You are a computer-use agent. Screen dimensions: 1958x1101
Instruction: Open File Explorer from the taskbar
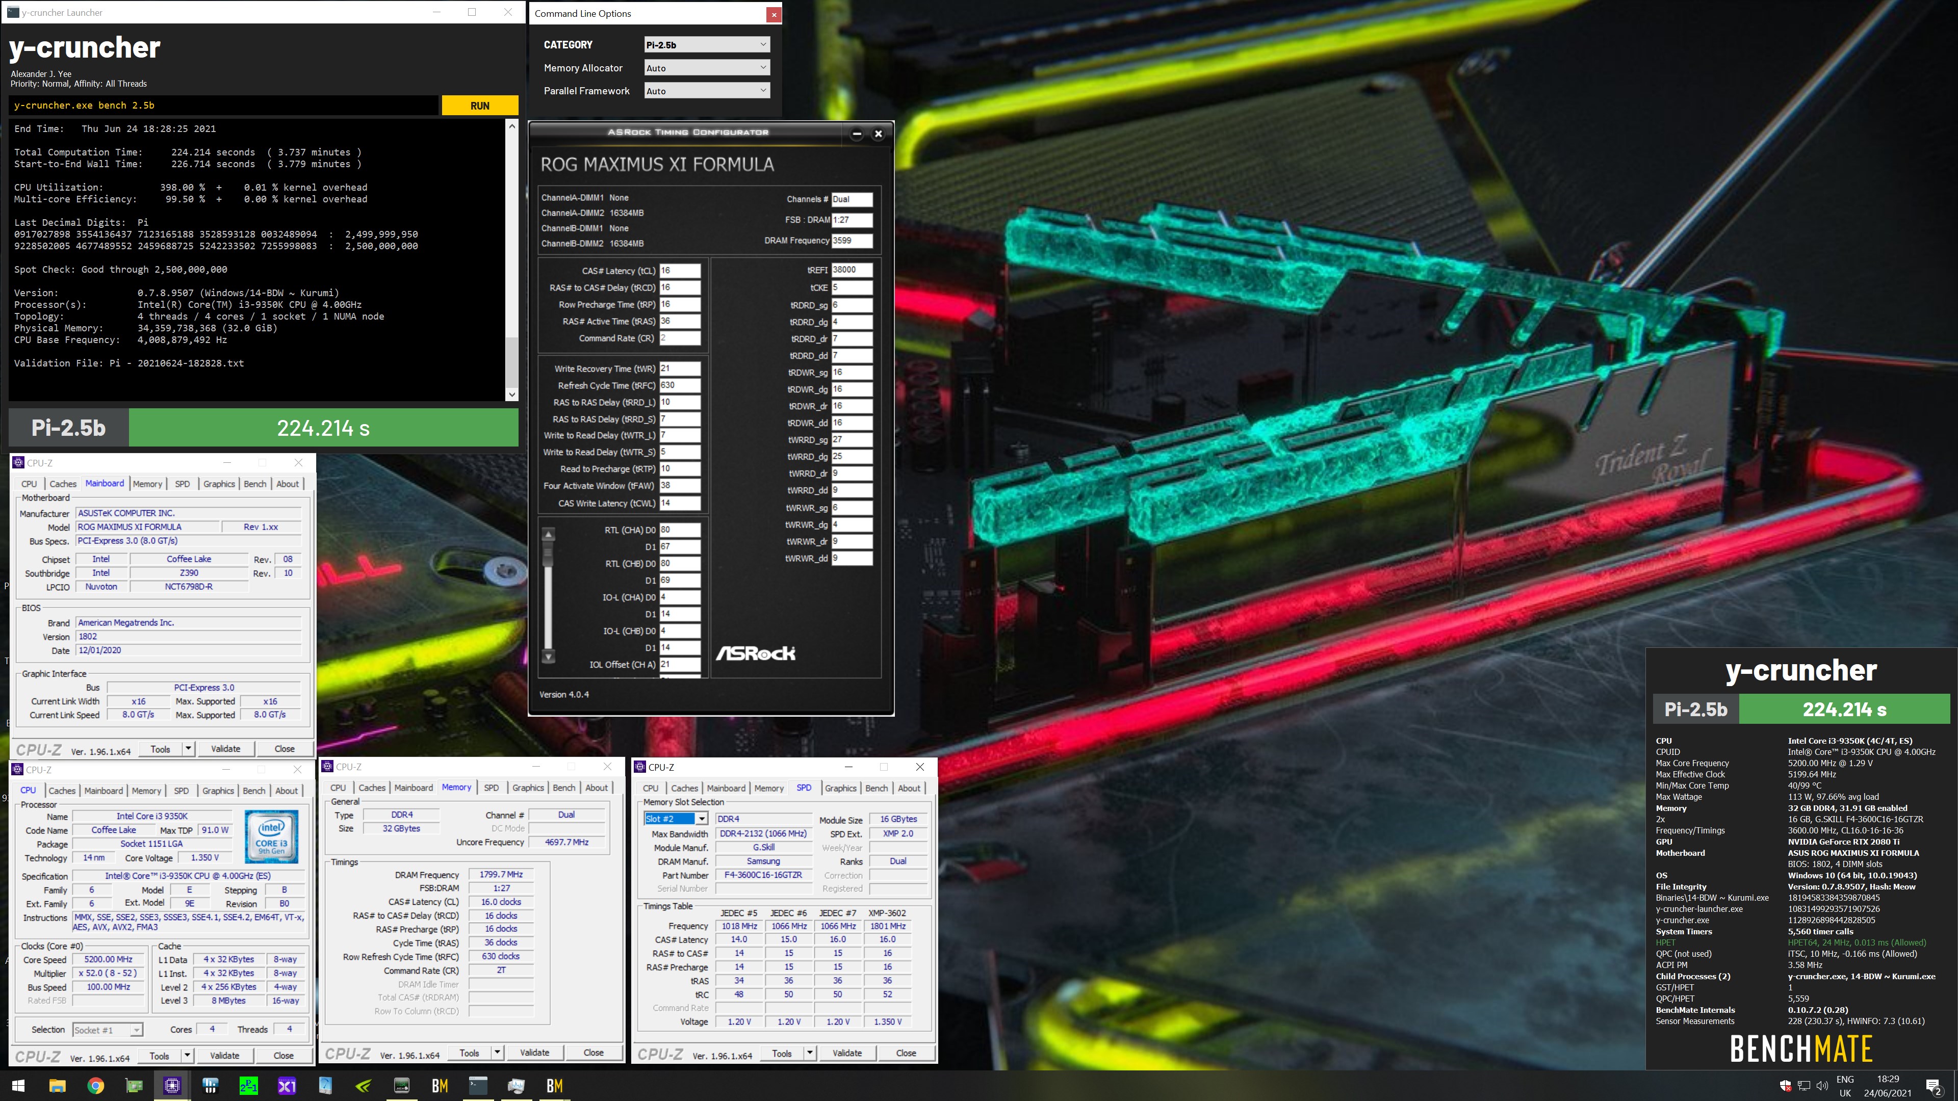point(57,1086)
